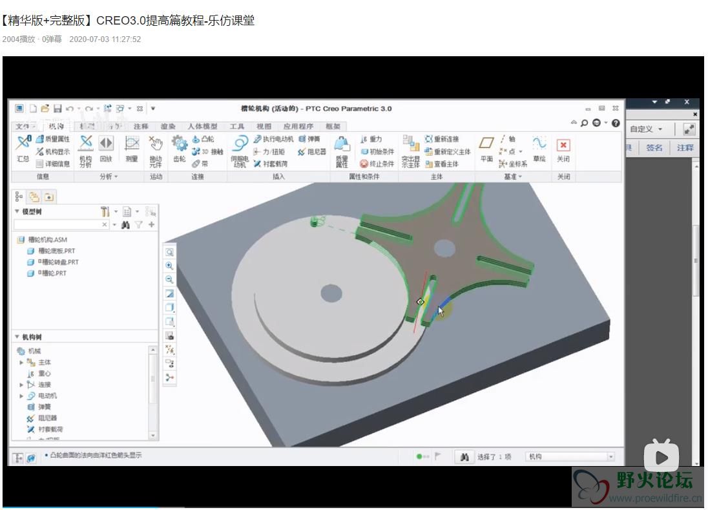Click the Zoom In icon in graphics toolbar

click(169, 266)
